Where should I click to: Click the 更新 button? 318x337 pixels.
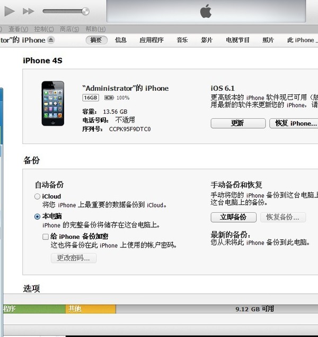click(238, 123)
